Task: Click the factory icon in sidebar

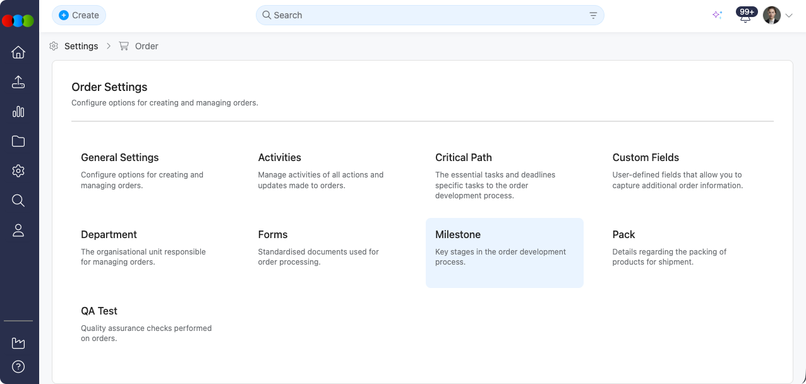Action: [x=18, y=343]
